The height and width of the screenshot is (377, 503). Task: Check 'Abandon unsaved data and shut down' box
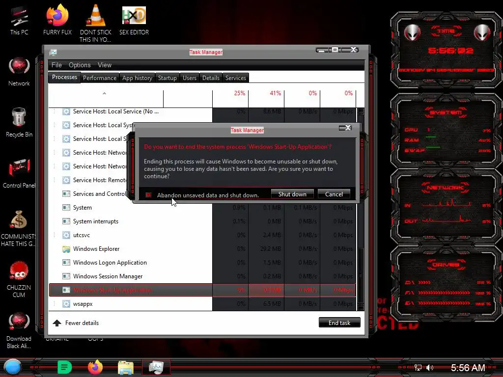148,195
